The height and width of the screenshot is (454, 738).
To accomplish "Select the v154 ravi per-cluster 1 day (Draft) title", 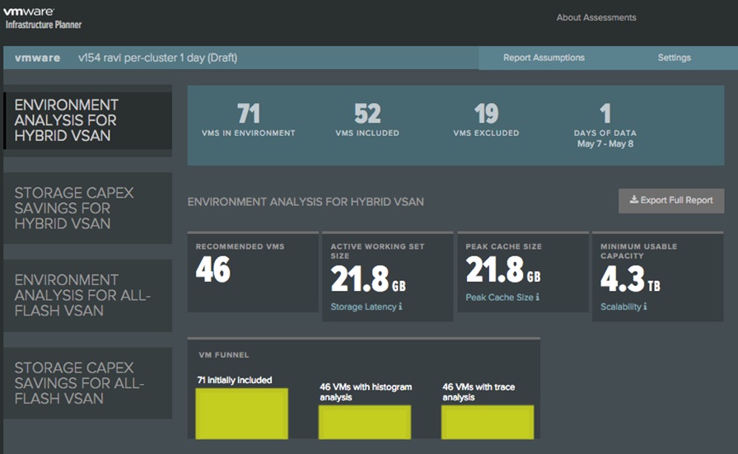I will click(x=157, y=58).
